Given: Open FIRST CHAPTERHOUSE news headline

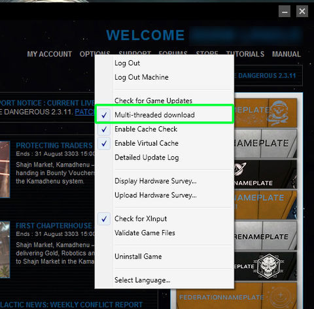Looking at the screenshot, I should click(x=54, y=225).
